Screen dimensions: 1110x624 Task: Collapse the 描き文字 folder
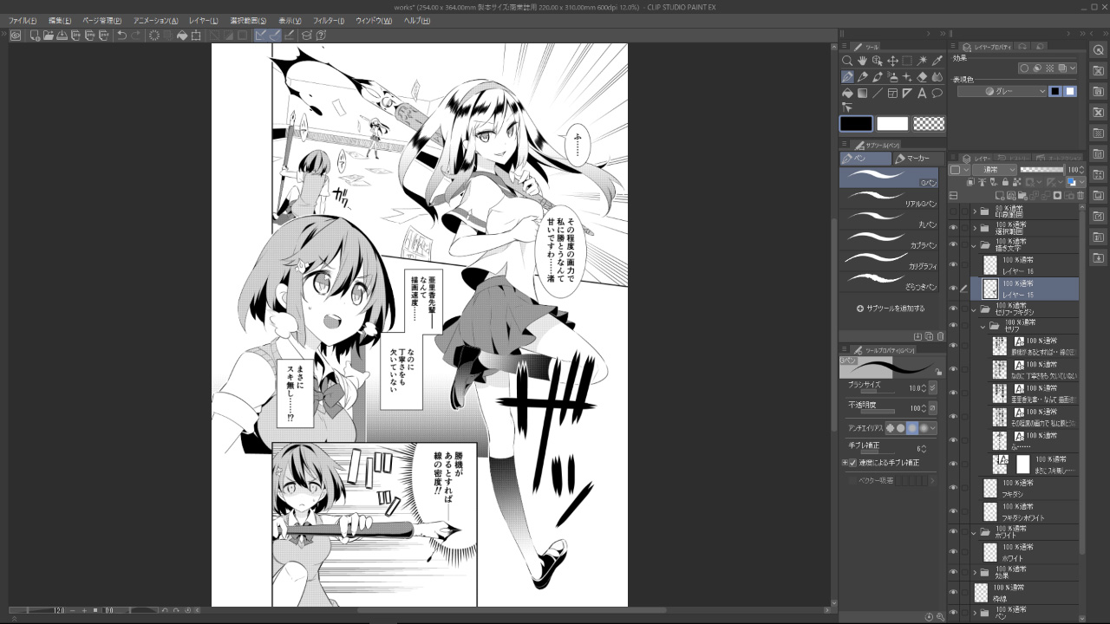pyautogui.click(x=974, y=245)
